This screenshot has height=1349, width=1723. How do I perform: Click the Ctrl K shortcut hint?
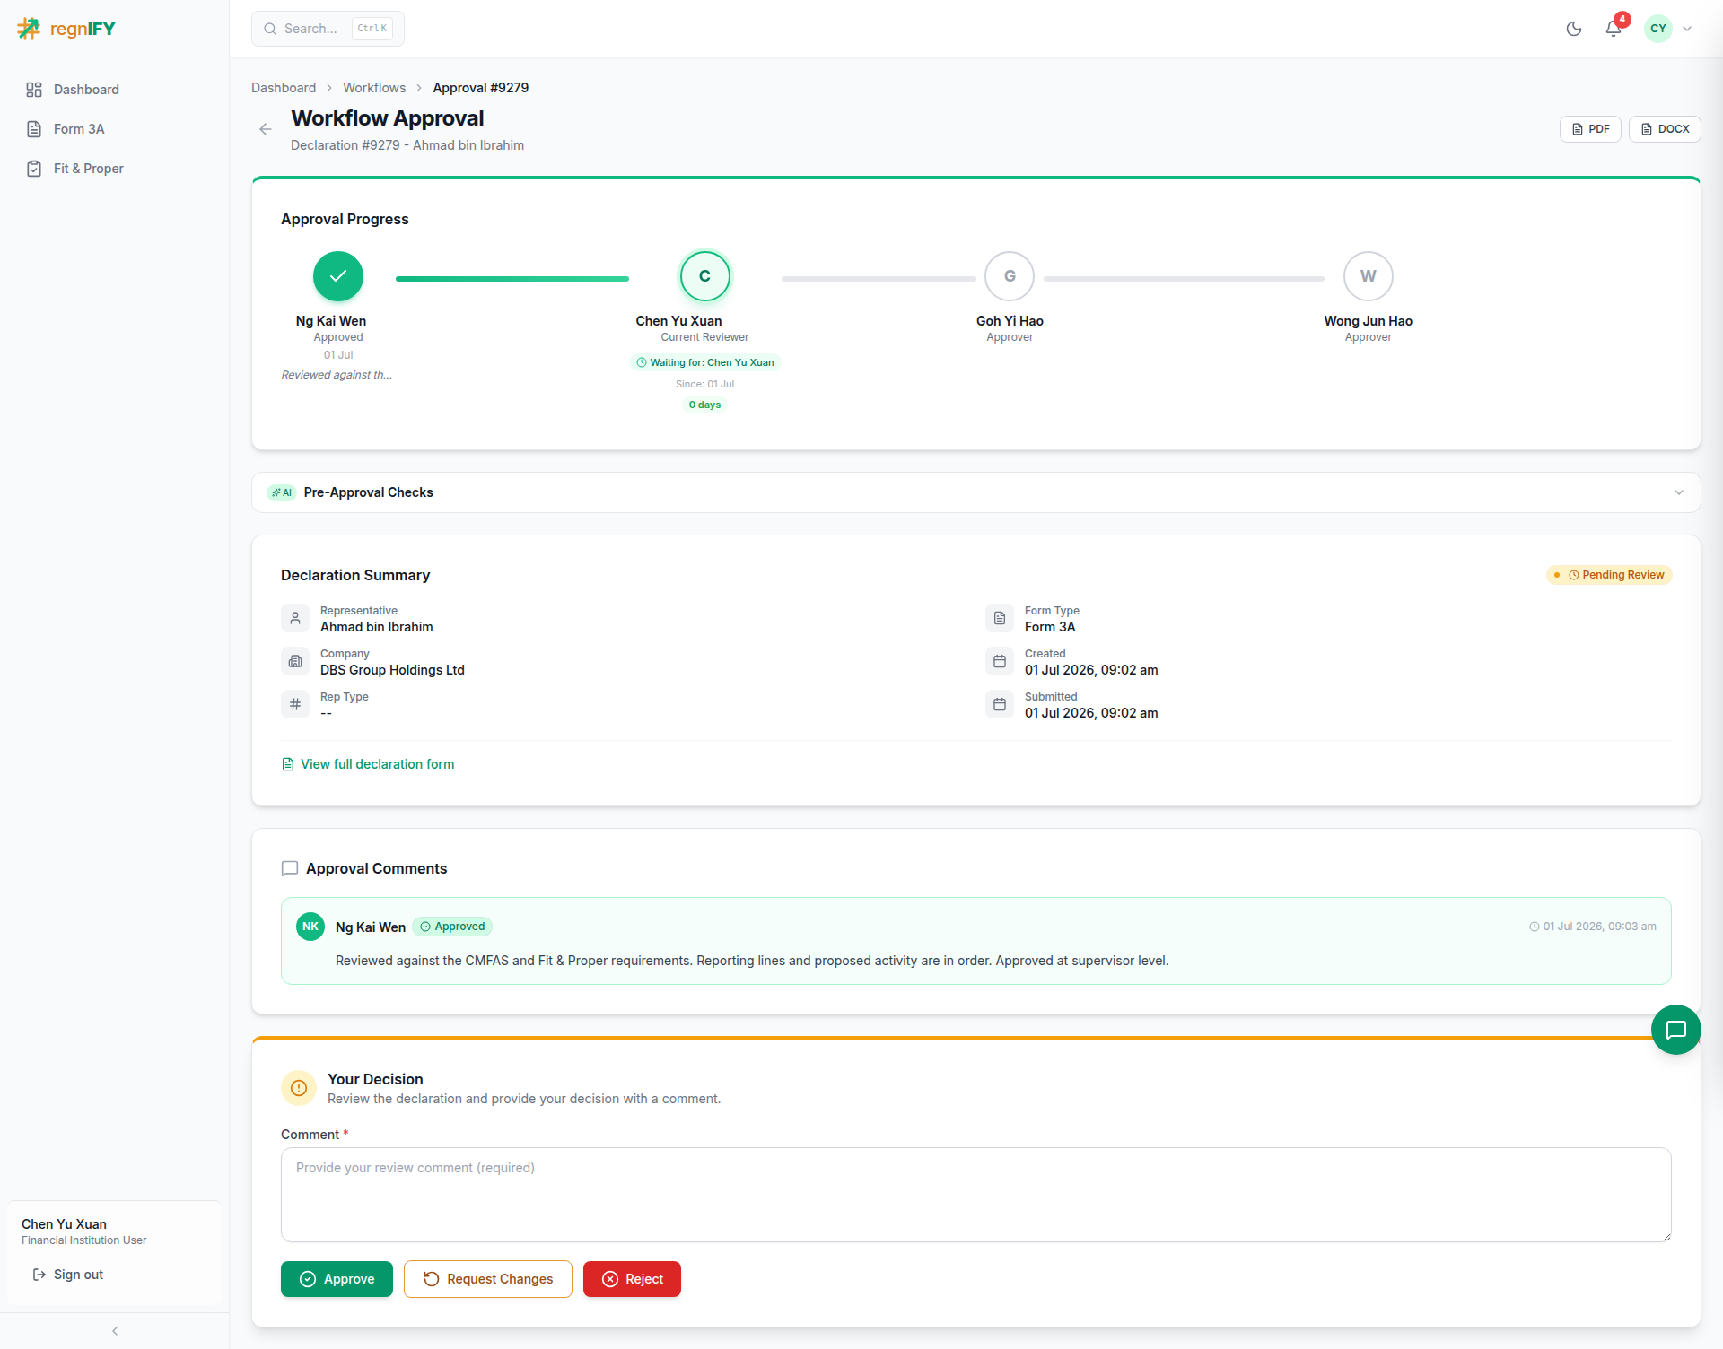[x=372, y=29]
